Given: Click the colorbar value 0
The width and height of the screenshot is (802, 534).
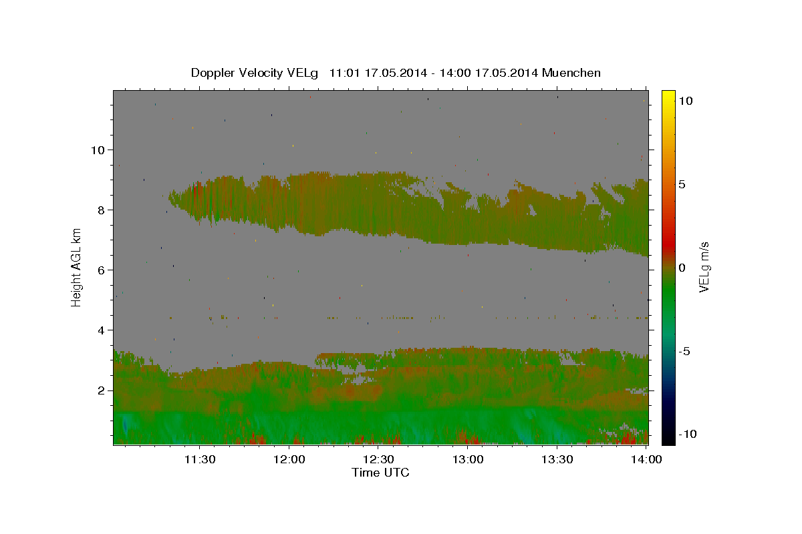Looking at the screenshot, I should coord(682,268).
